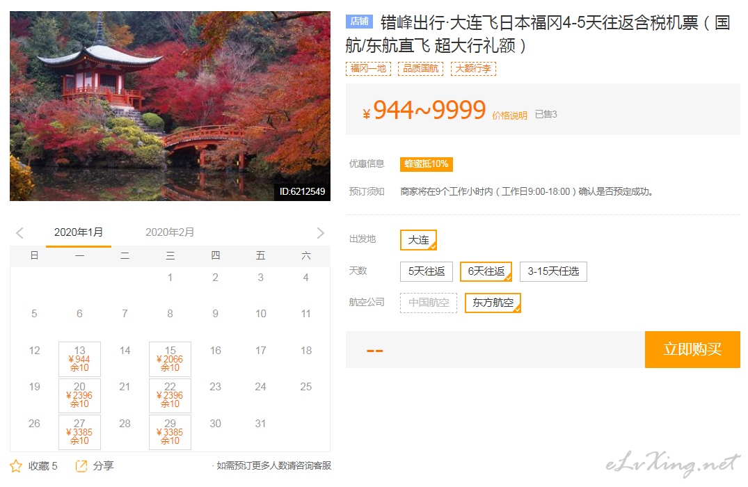Click the ID:6212549 label on photo
The image size is (748, 487).
click(303, 192)
